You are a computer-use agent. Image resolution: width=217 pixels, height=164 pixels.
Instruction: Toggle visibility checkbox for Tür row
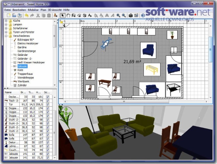(48, 104)
